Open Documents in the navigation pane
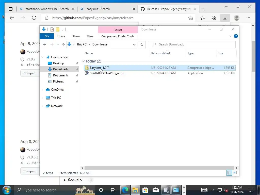 61,75
